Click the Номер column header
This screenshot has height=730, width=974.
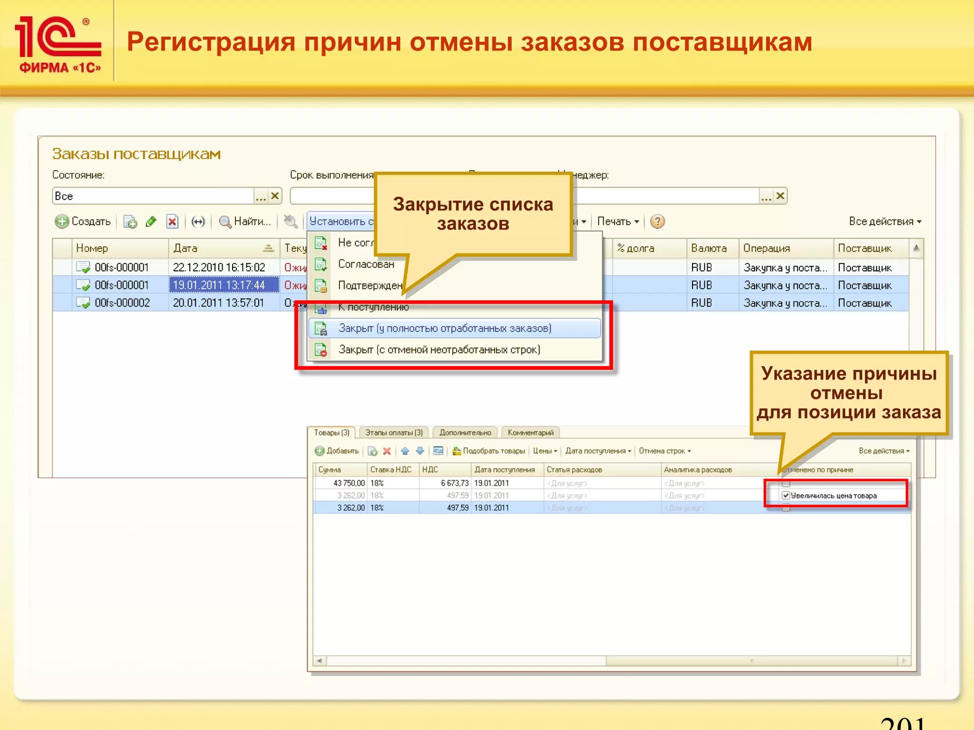point(120,248)
